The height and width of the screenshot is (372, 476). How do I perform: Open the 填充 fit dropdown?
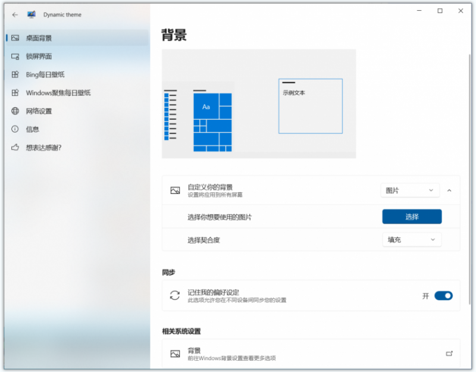click(x=412, y=240)
